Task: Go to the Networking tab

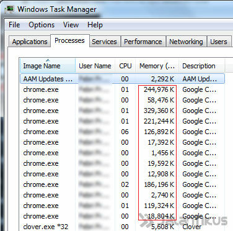Action: click(x=186, y=42)
